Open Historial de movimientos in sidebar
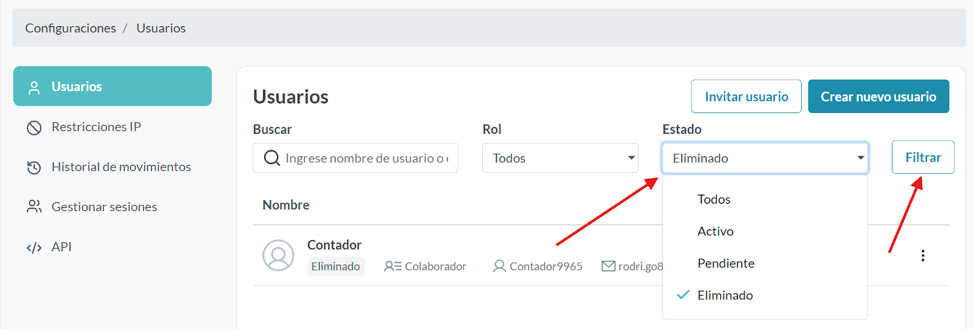The height and width of the screenshot is (329, 974). 121,167
